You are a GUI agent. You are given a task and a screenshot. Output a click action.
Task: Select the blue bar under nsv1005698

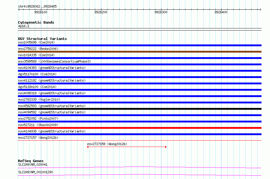140,45
